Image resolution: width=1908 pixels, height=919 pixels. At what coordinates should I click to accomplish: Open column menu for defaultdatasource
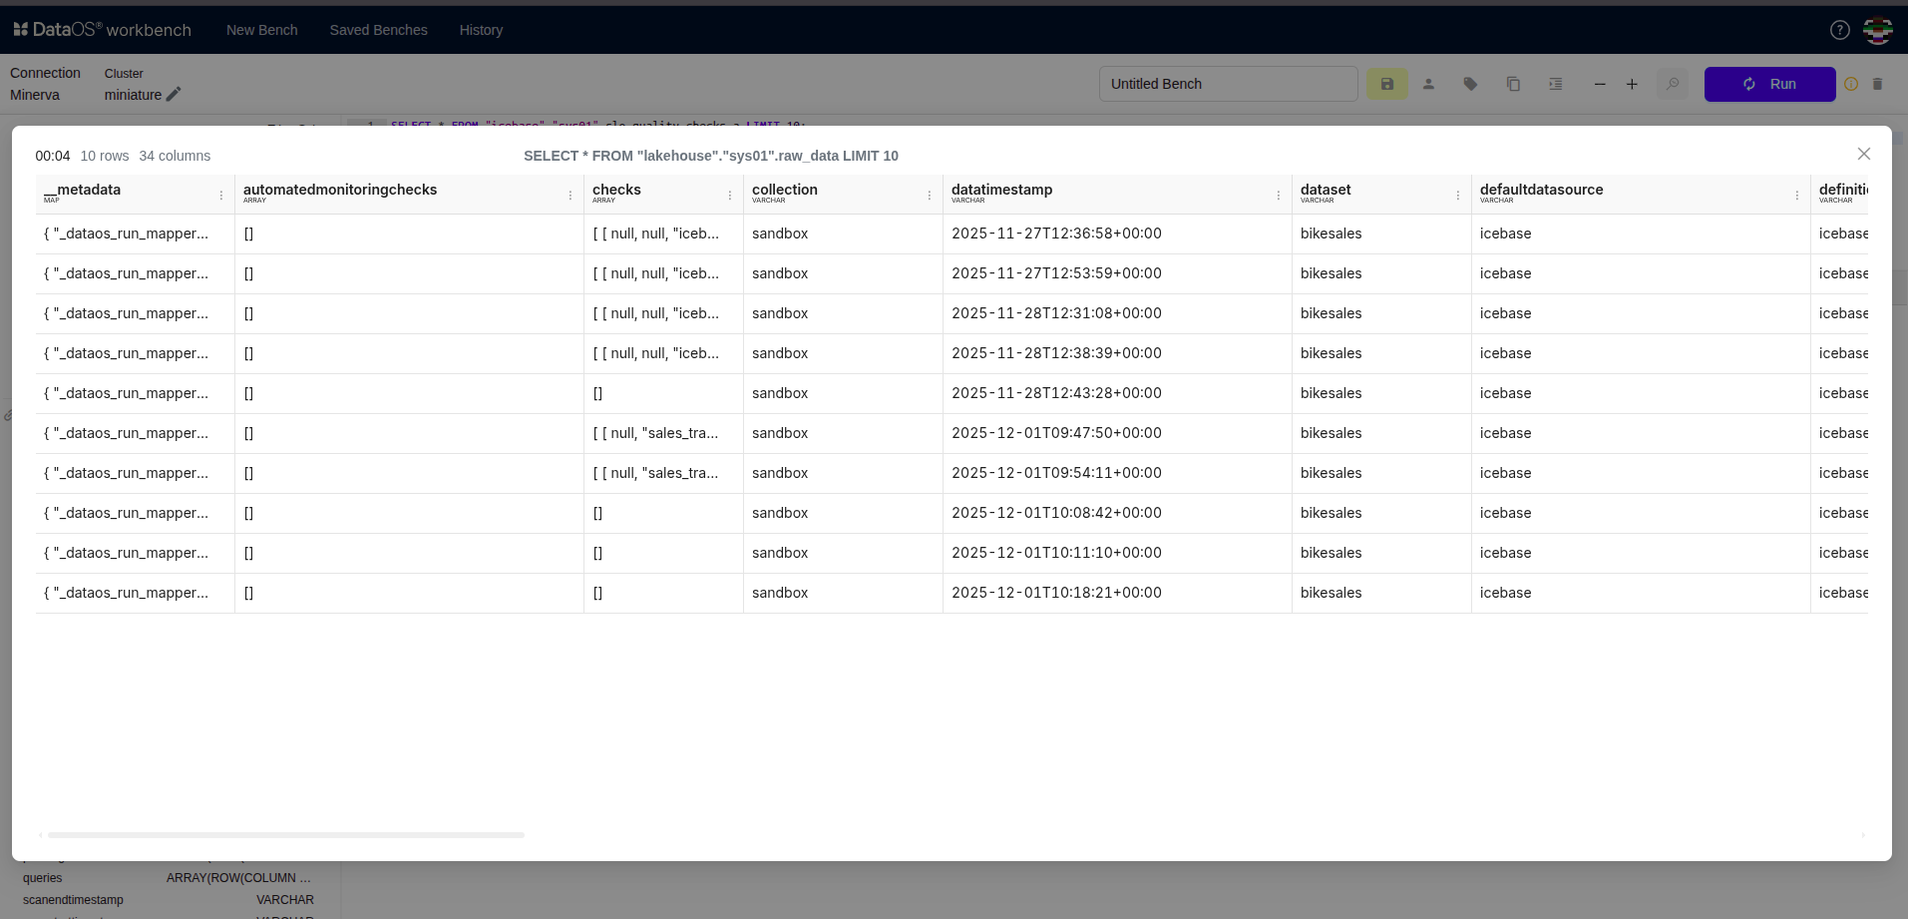coord(1797,196)
